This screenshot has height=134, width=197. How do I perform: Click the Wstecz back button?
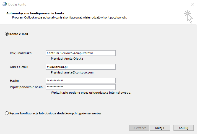pyautogui.click(x=139, y=128)
